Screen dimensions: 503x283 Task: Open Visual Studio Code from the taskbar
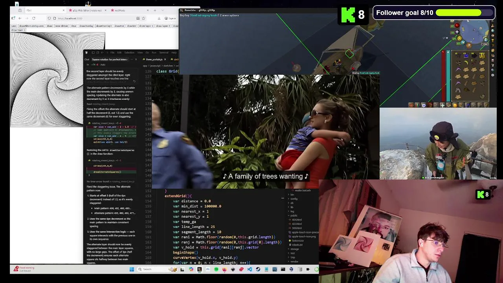point(250,269)
